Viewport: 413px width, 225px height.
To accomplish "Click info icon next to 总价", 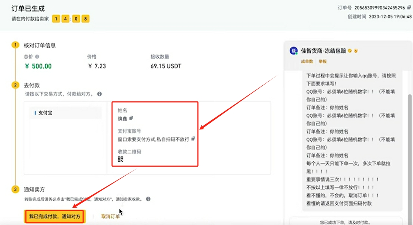I will point(37,57).
